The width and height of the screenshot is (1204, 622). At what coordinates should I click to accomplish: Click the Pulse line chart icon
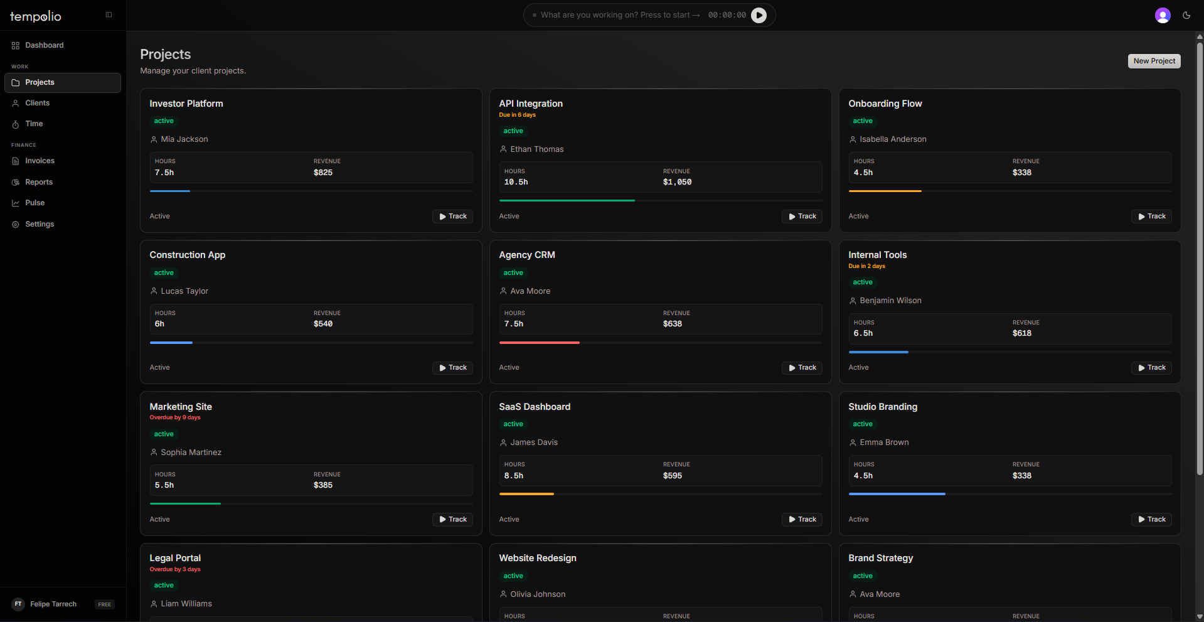[x=16, y=203]
